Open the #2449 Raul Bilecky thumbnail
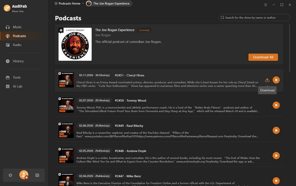 (66, 130)
